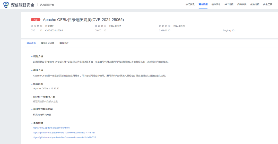Open the 病毒家族 navigation item
Image resolution: width=278 pixels, height=144 pixels.
242,4
